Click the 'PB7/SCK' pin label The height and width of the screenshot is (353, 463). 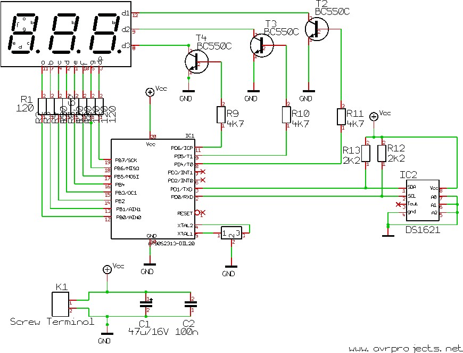[x=126, y=161]
